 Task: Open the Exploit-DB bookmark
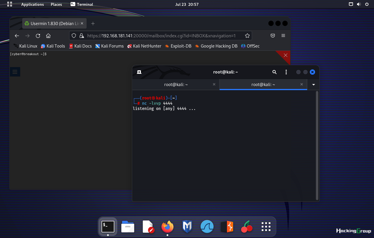coord(178,46)
